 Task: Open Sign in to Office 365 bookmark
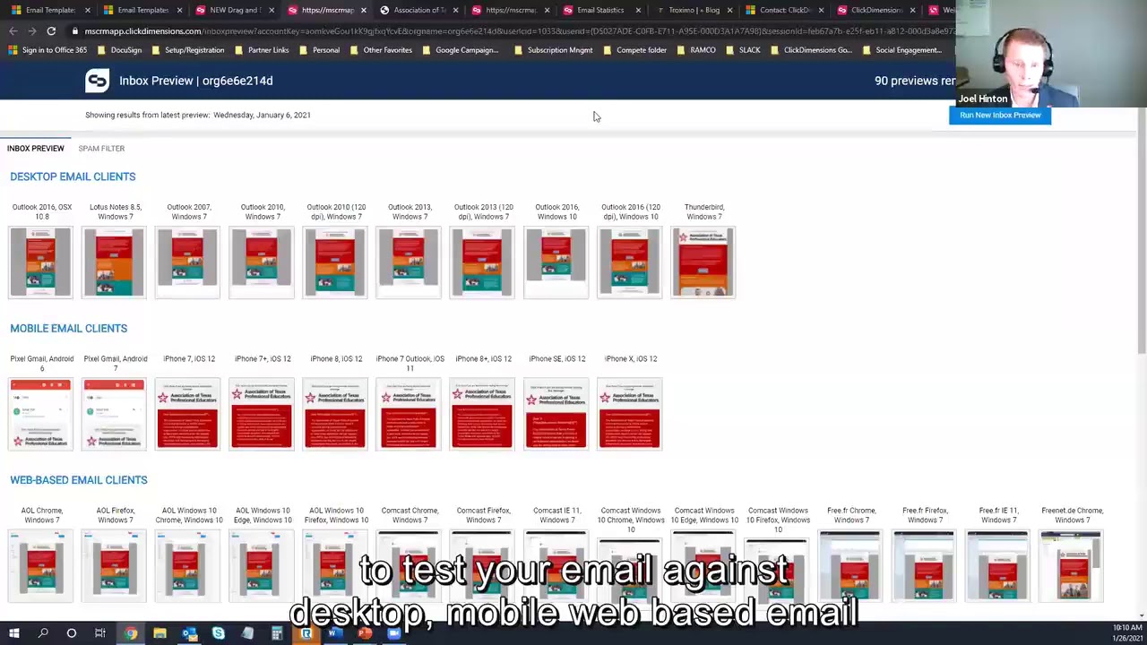click(47, 50)
